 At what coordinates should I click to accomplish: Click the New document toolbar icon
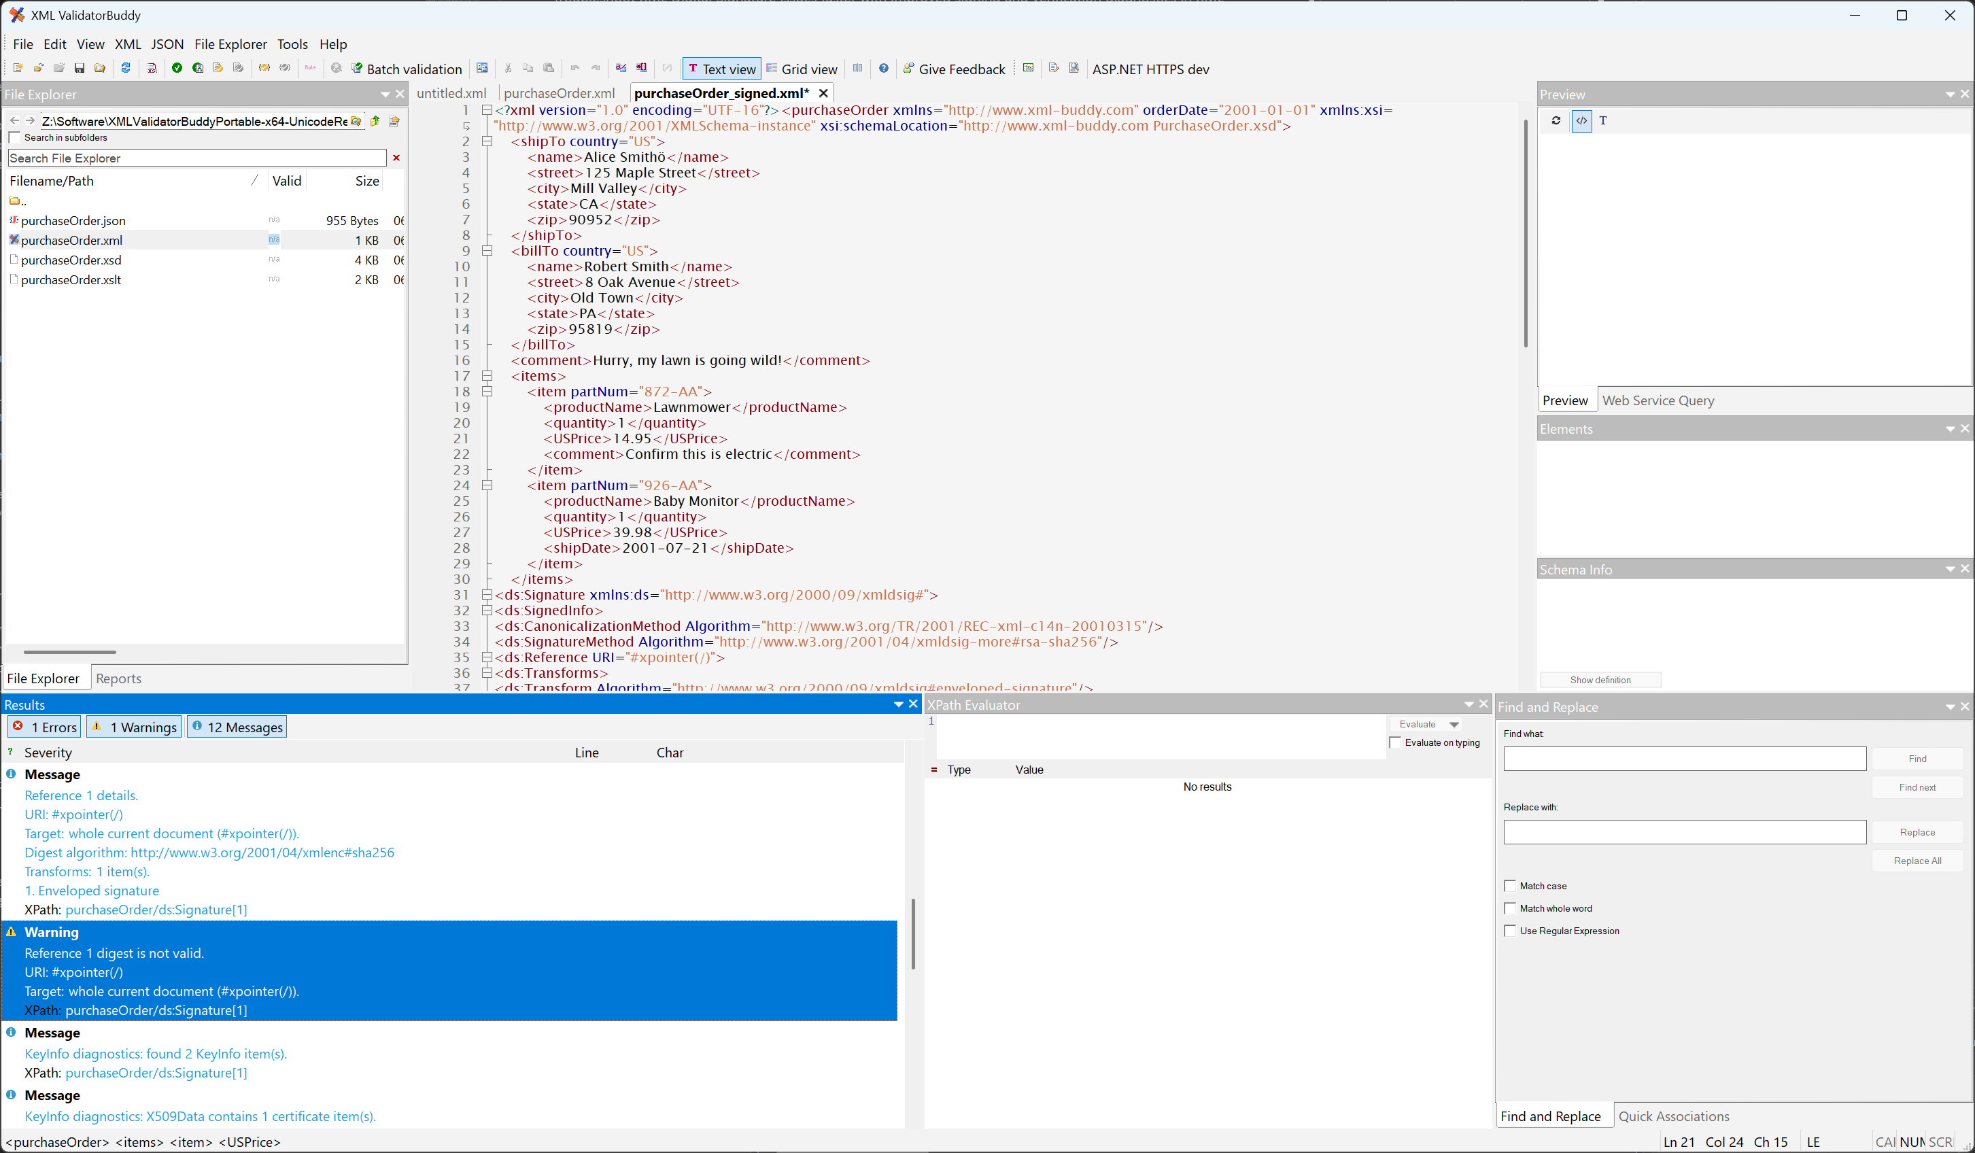click(x=18, y=68)
